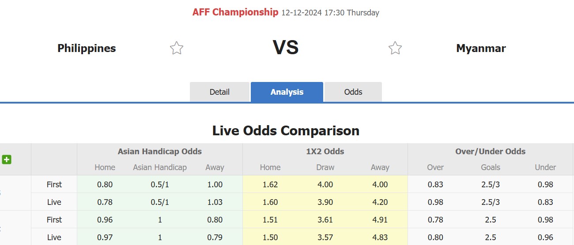Select the 1X2 Odds column header

(x=325, y=152)
